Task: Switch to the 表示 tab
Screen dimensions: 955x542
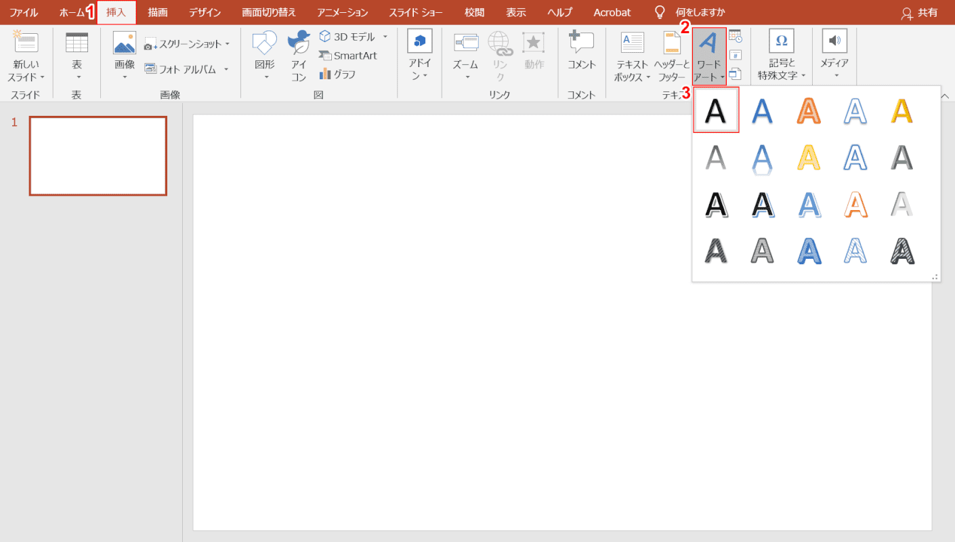Action: pyautogui.click(x=516, y=12)
